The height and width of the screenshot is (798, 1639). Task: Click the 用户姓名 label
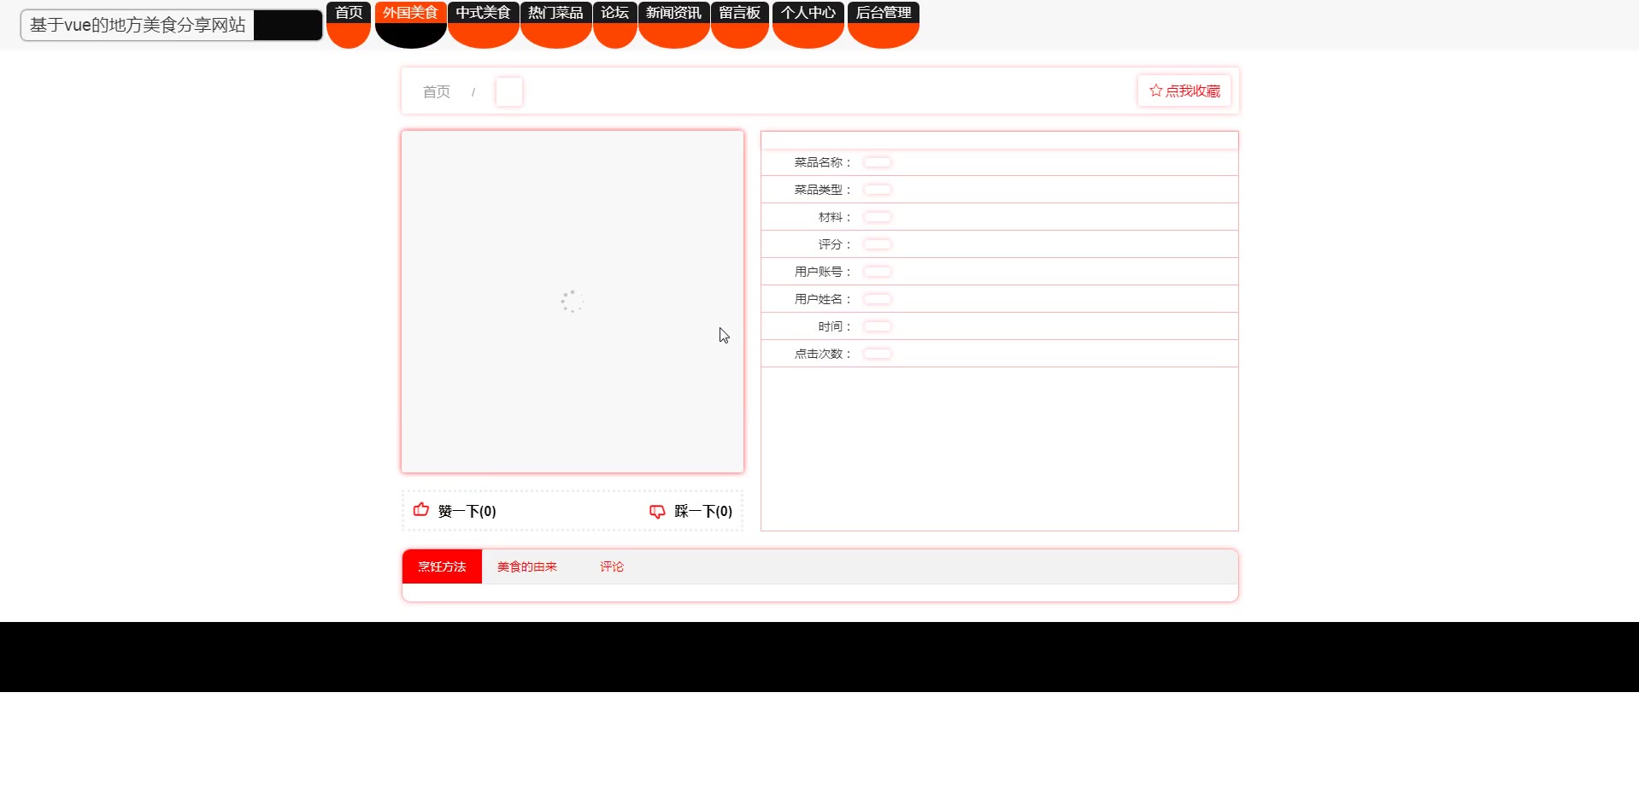tap(824, 299)
